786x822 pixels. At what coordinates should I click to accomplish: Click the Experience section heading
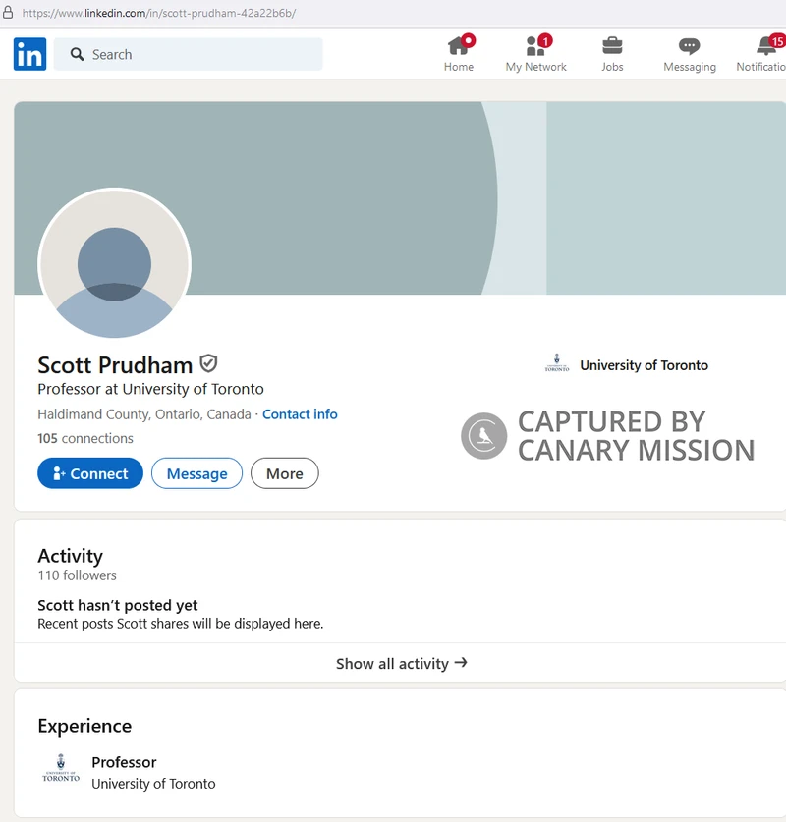click(84, 726)
